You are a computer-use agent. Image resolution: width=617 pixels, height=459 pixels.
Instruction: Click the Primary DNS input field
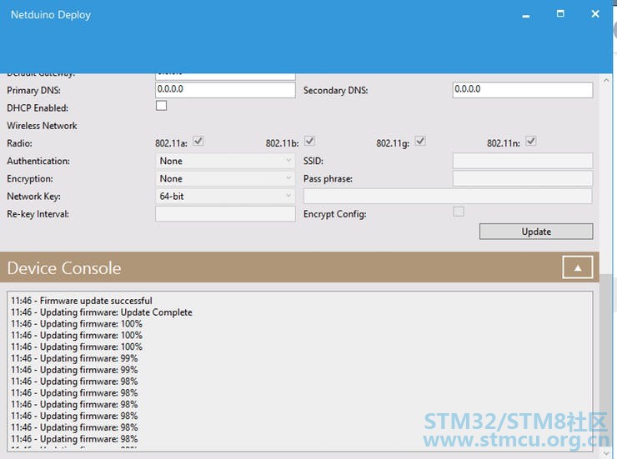pos(225,90)
